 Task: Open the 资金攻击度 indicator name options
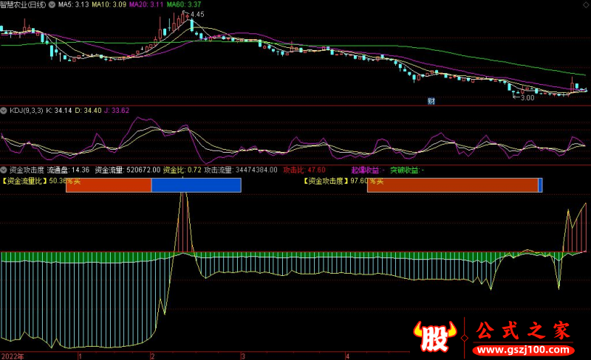coord(26,170)
